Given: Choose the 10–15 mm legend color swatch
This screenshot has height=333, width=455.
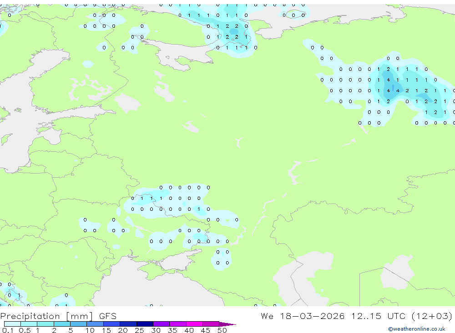Looking at the screenshot, I should [x=95, y=324].
